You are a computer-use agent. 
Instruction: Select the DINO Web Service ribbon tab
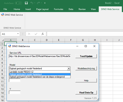pyautogui.click(x=110, y=9)
